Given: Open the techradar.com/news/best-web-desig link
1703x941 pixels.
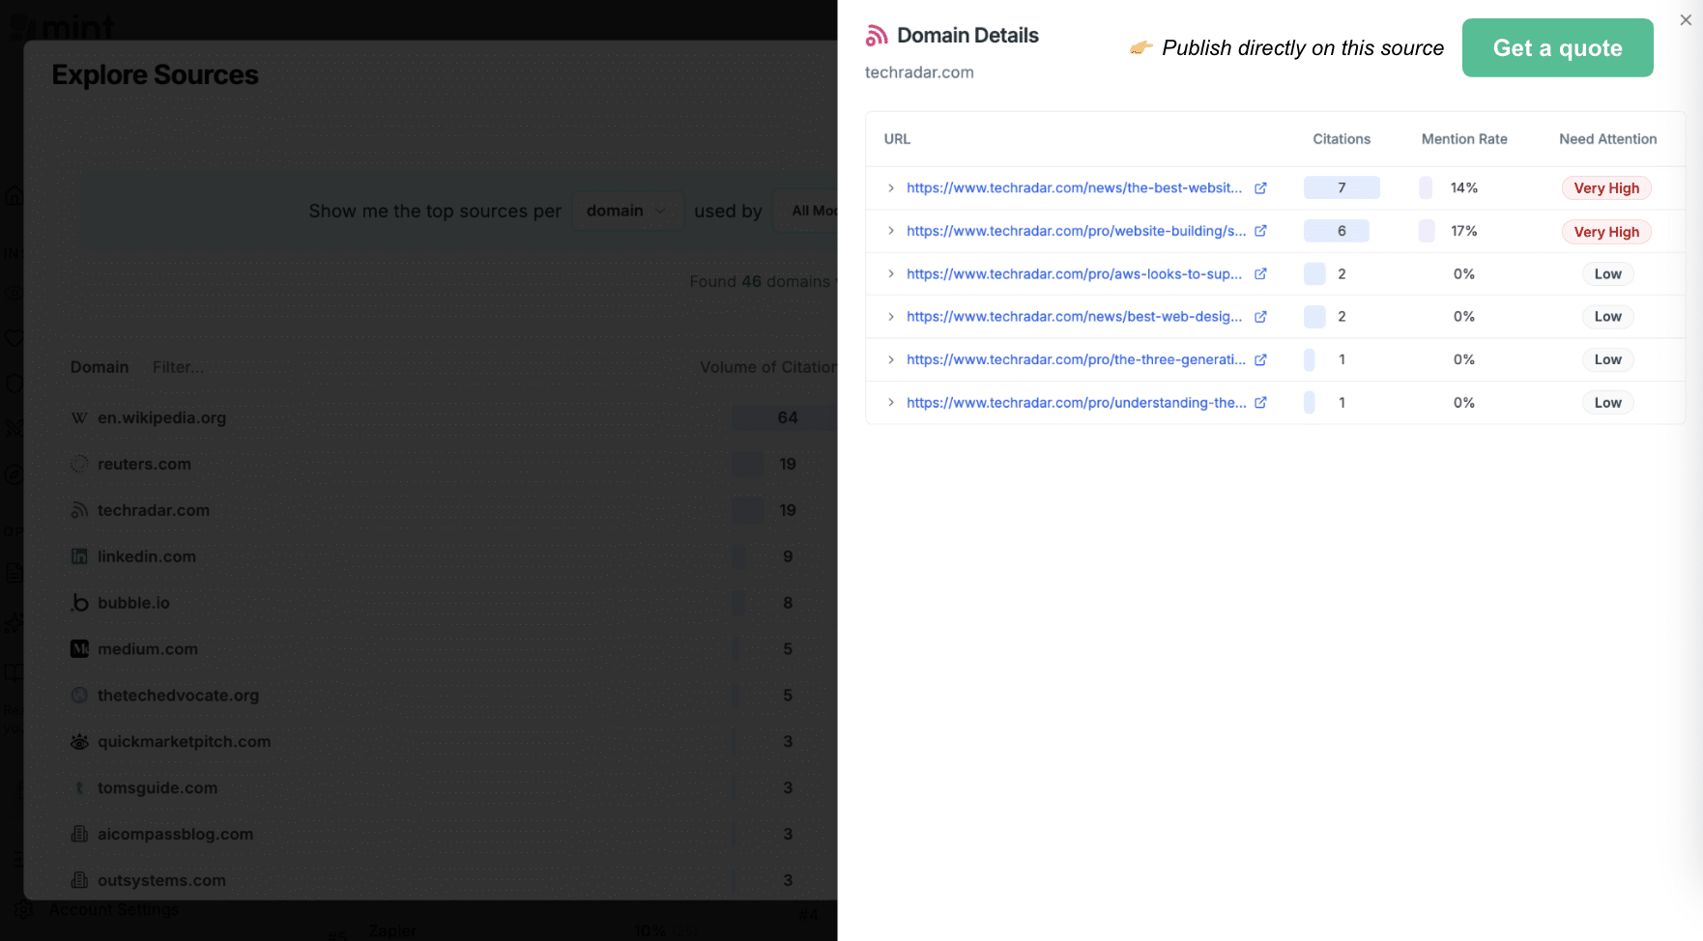Looking at the screenshot, I should (1074, 317).
